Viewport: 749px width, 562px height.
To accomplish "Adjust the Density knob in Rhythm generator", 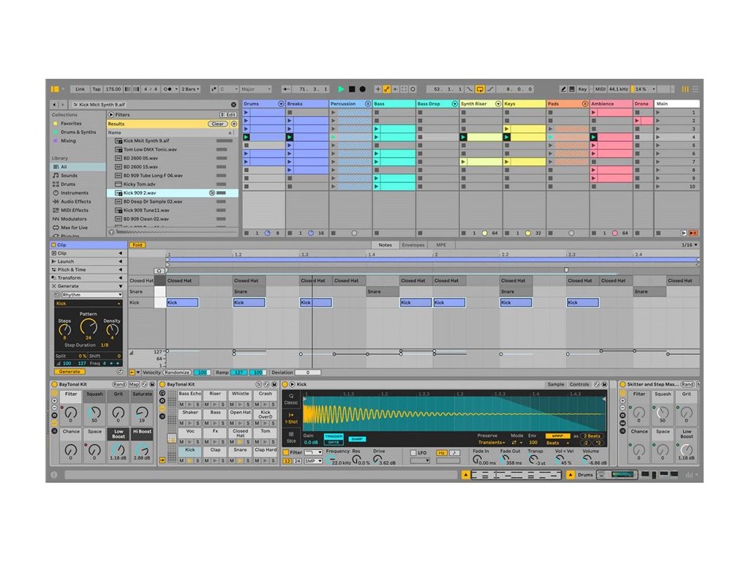I will pyautogui.click(x=112, y=331).
